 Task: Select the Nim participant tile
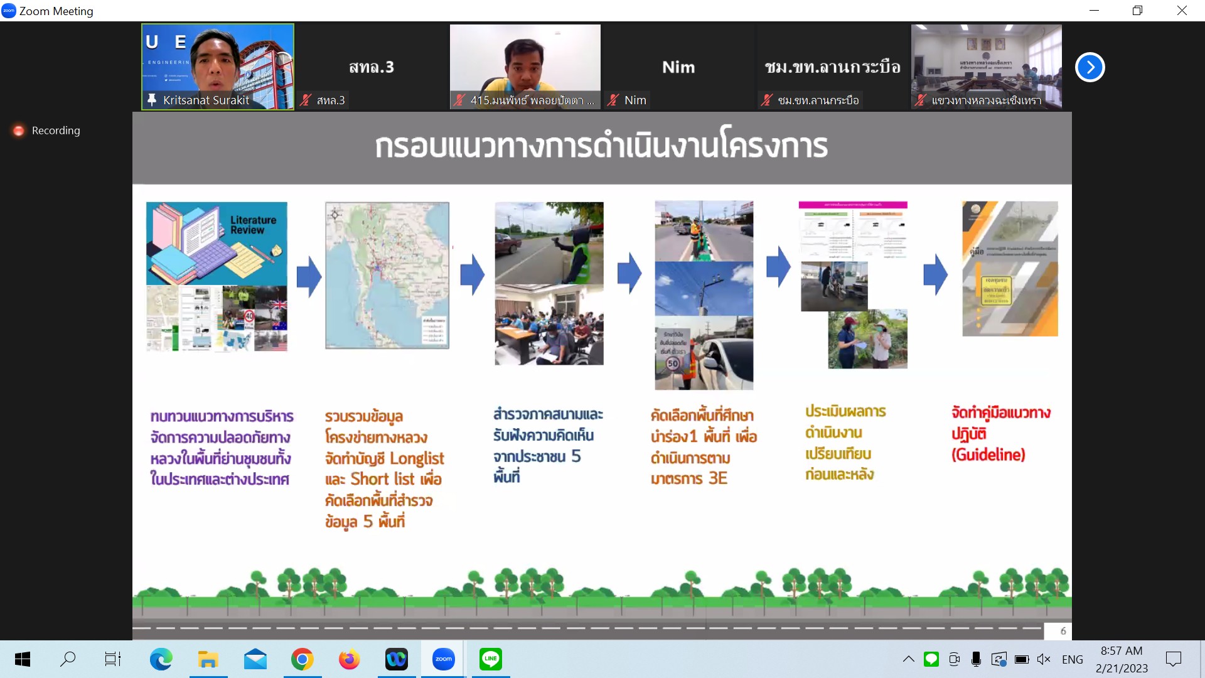tap(678, 67)
